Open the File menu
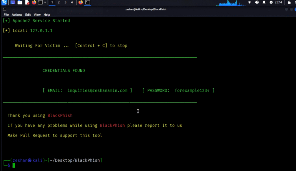 [x=6, y=15]
